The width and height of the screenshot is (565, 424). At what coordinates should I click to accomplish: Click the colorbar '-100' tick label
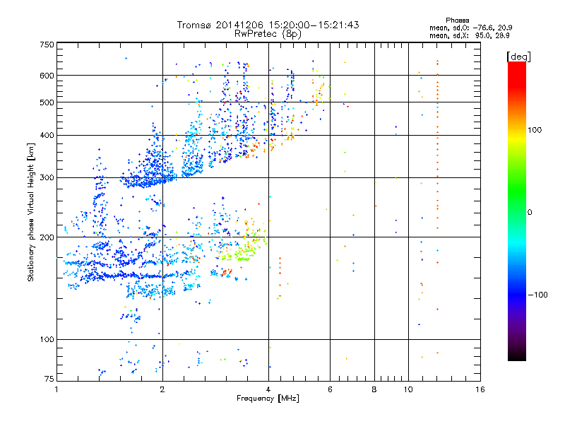537,295
